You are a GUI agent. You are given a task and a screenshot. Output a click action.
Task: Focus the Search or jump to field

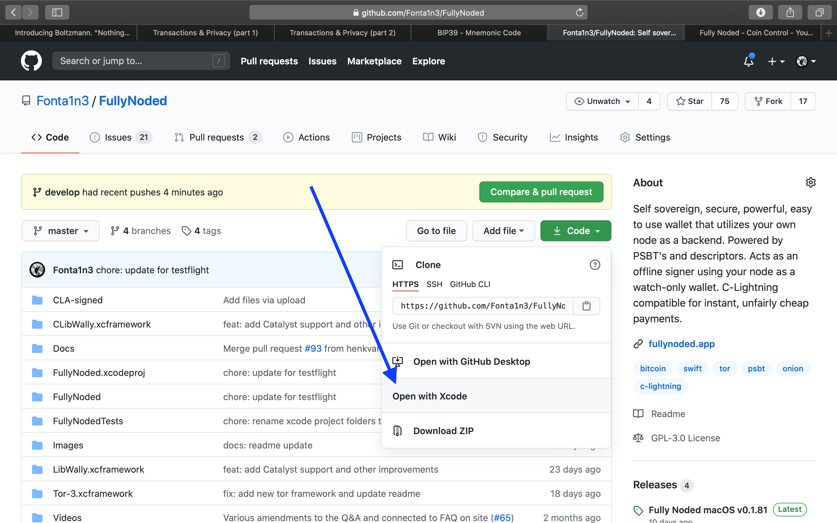coord(135,61)
